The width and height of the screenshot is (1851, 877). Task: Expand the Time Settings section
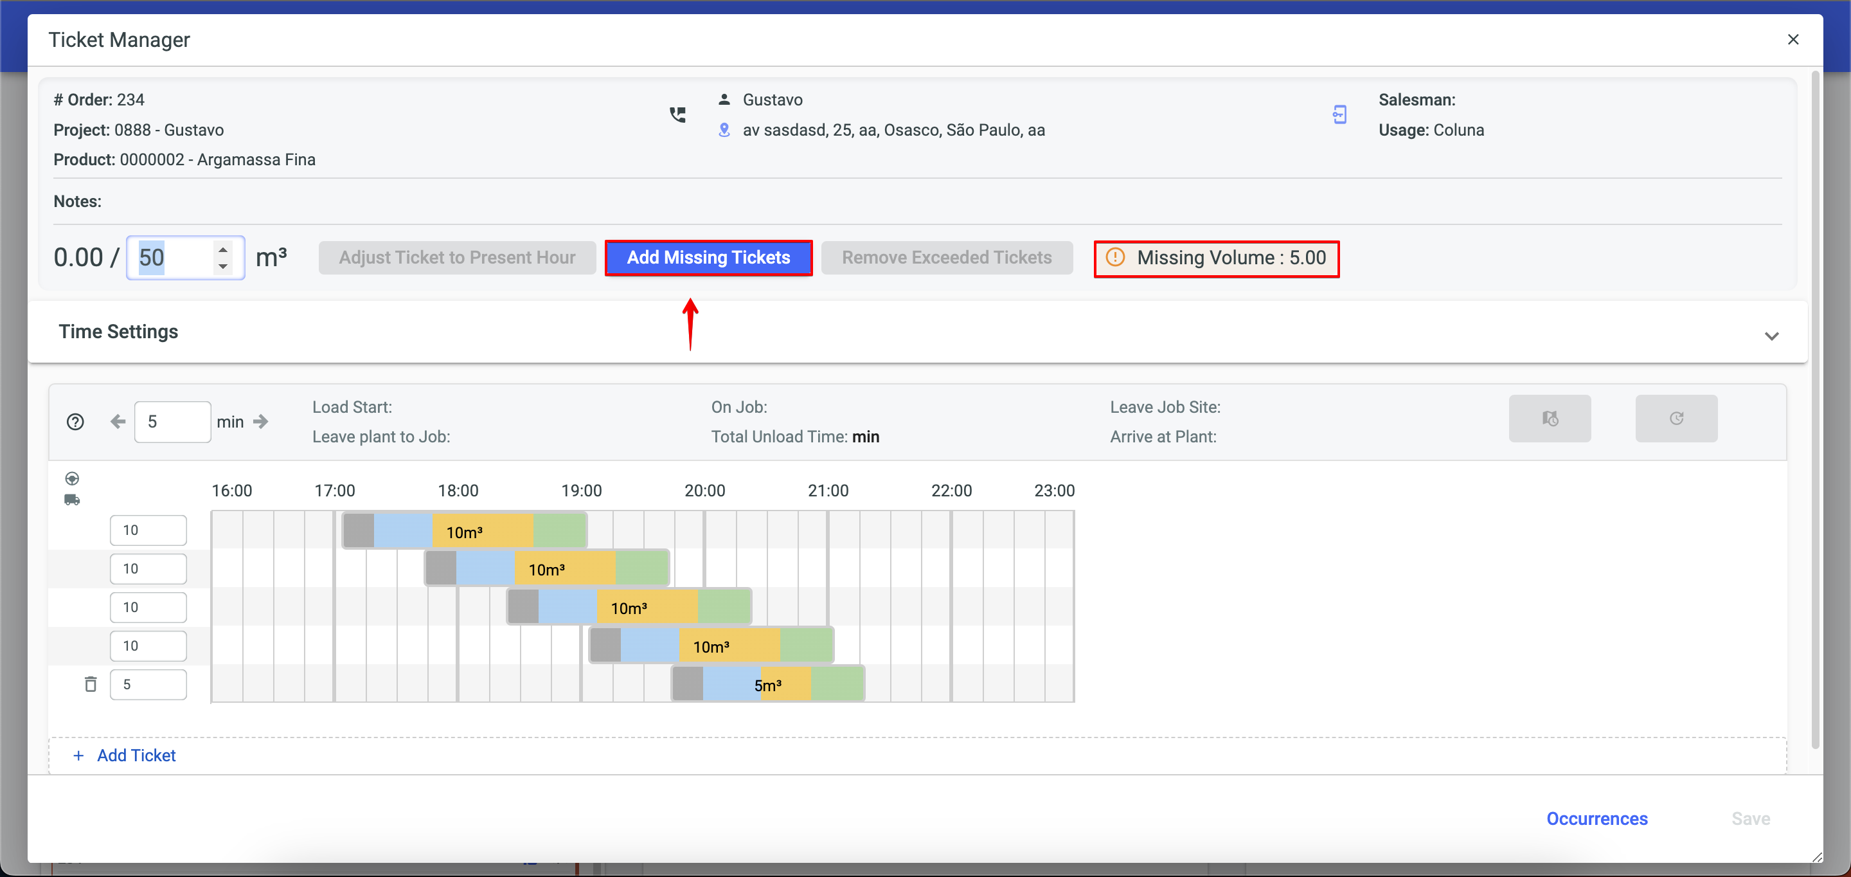1771,336
